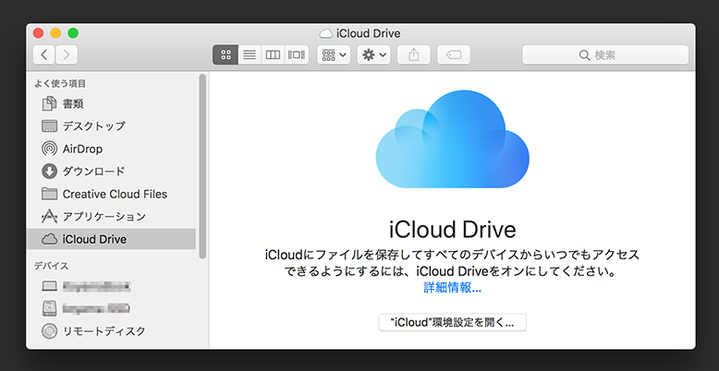Switch to Cover Flow view

[297, 55]
